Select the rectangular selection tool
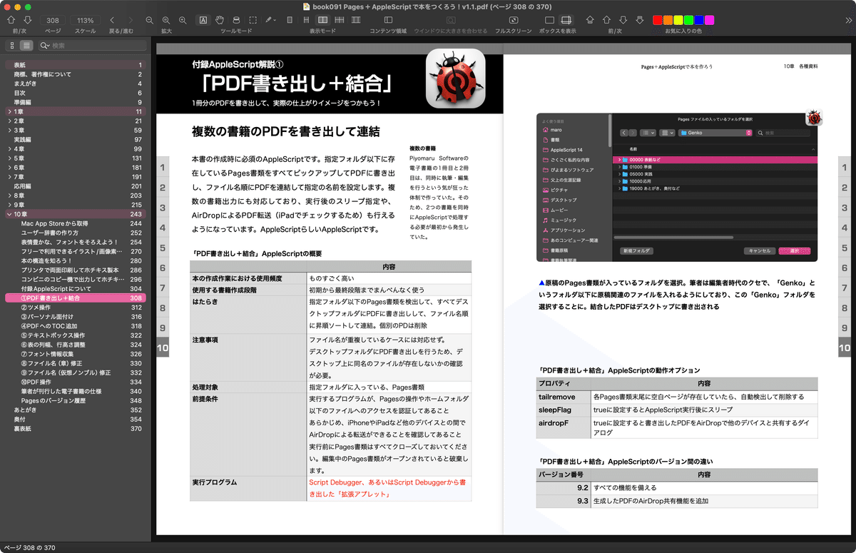856x553 pixels. pos(254,20)
